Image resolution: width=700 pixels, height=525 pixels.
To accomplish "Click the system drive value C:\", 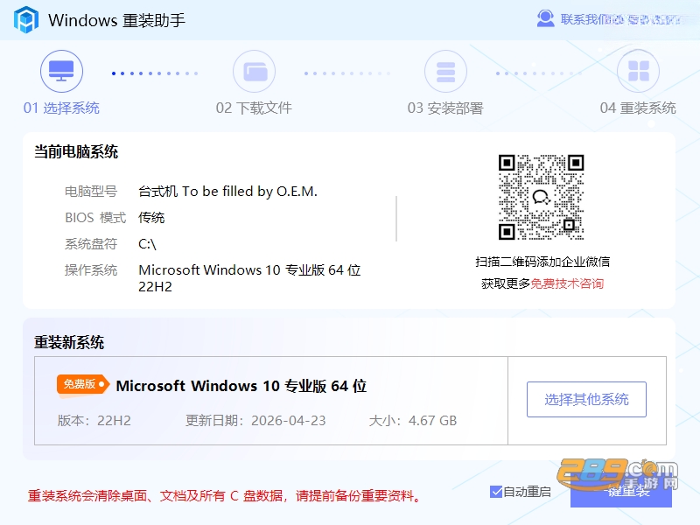I will pos(147,244).
